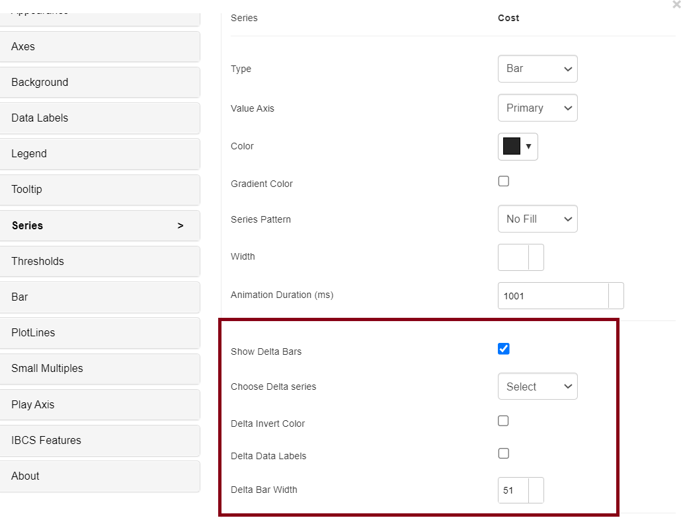
Task: Open the About section
Action: [x=100, y=476]
